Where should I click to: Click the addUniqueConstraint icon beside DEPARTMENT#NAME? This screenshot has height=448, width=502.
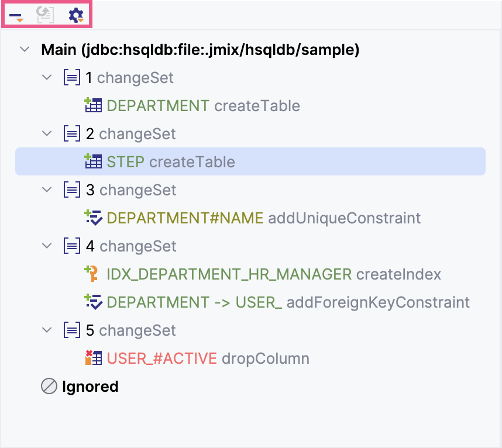pyautogui.click(x=94, y=218)
